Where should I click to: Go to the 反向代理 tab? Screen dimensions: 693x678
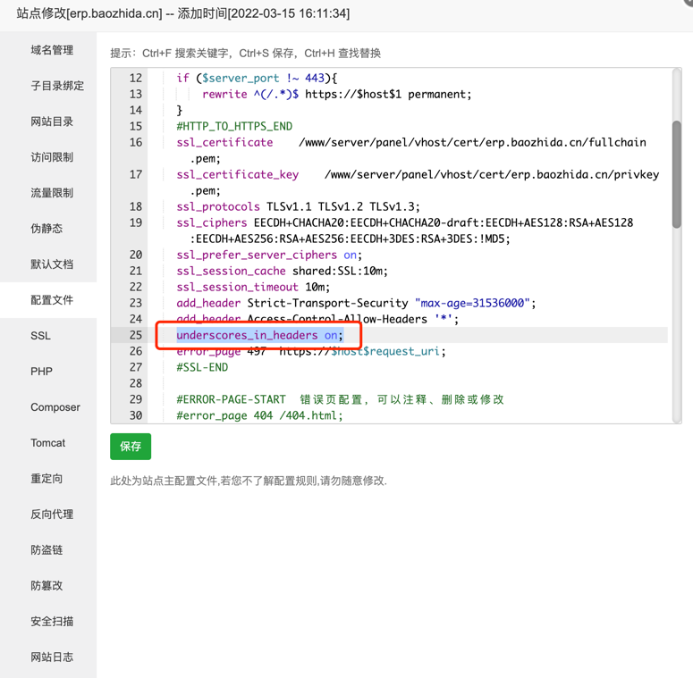pyautogui.click(x=52, y=515)
